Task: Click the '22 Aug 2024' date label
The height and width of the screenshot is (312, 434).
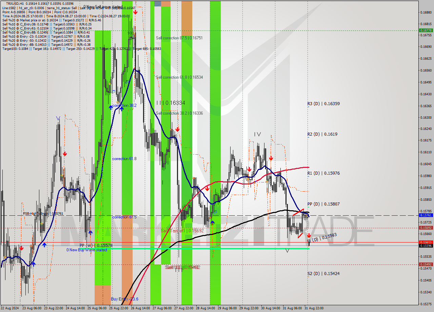Action: (x=10, y=308)
